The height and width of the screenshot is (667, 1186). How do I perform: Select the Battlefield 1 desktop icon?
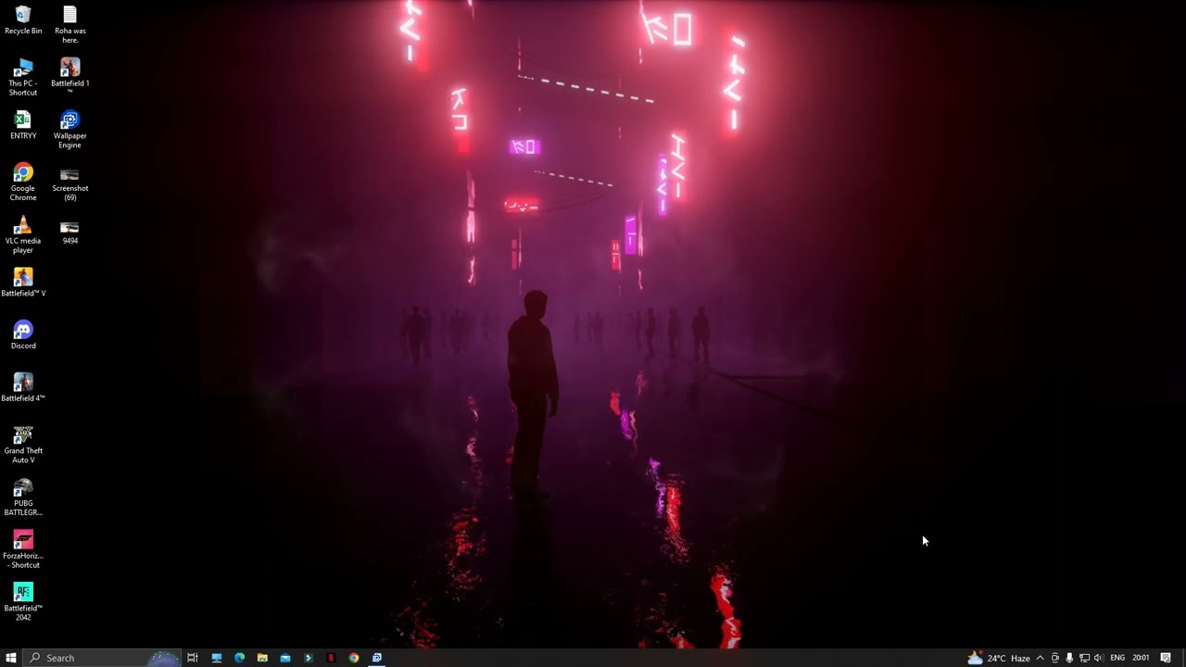click(69, 78)
